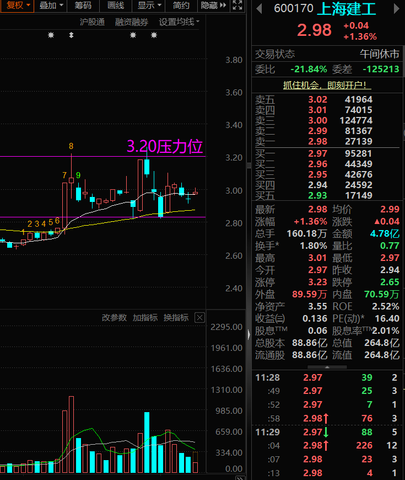Click the 卖三 volume 124774

pyautogui.click(x=356, y=120)
